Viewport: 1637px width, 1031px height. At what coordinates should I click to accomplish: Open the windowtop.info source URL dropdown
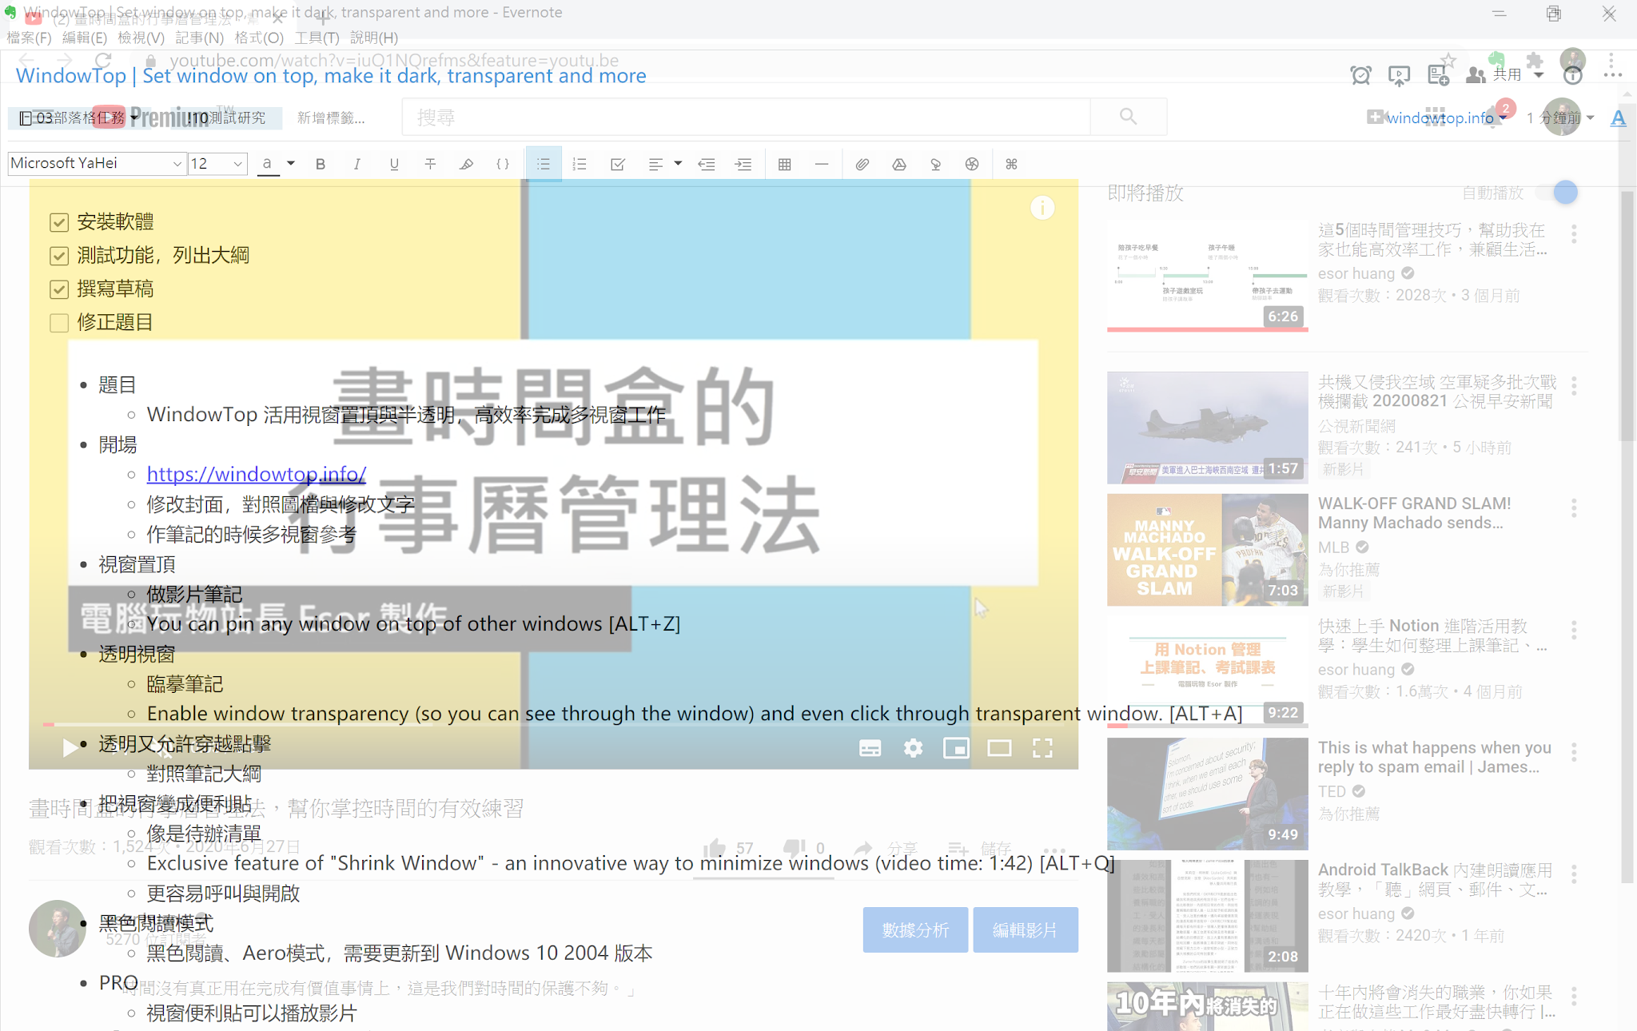tap(1504, 117)
